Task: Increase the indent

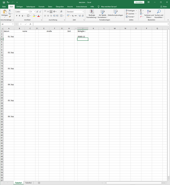Action: point(57,16)
